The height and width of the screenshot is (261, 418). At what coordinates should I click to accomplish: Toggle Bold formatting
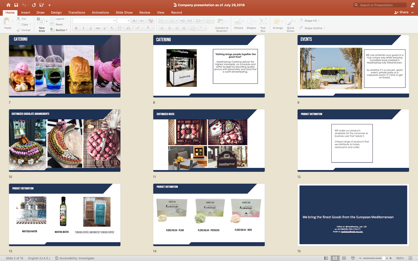[76, 28]
